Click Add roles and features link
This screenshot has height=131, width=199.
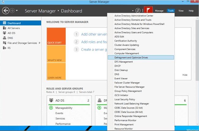pyautogui.click(x=94, y=42)
